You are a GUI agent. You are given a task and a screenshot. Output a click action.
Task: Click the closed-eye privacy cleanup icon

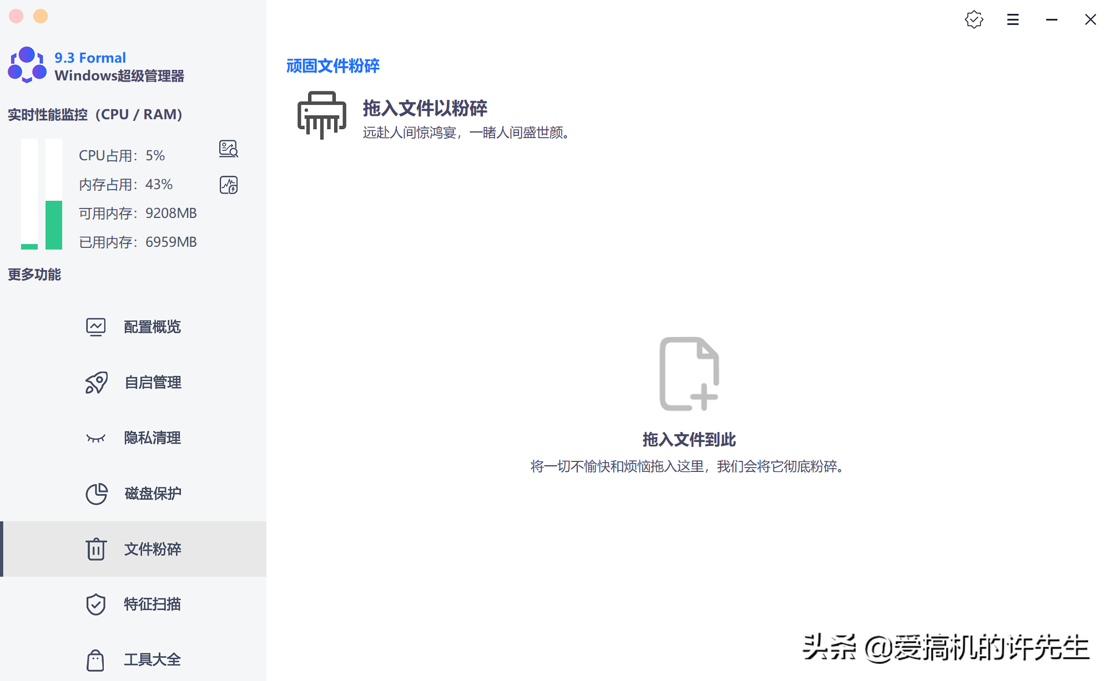tap(95, 438)
